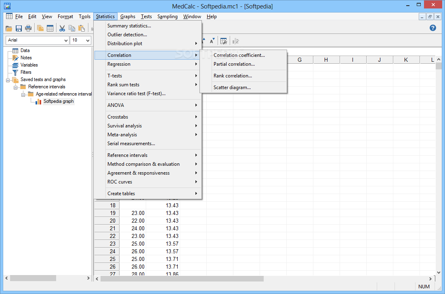The image size is (445, 294).
Task: Open Summary statistics... menu entry
Action: tap(148, 26)
